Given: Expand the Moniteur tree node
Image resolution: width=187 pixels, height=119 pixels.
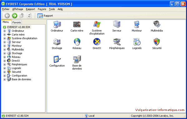Looking at the screenshot, I should click(5, 46).
